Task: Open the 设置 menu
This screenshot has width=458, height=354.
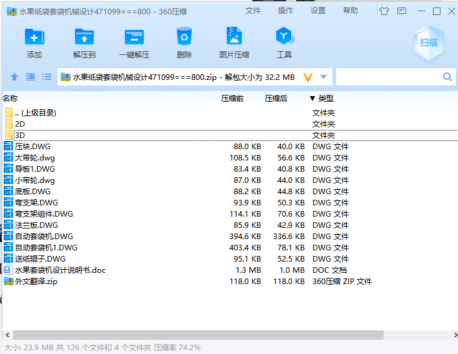Action: [x=318, y=11]
